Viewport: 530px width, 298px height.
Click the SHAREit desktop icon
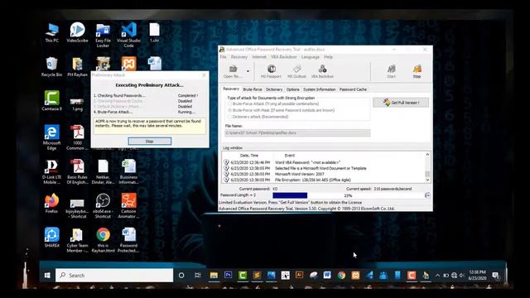[x=51, y=238]
